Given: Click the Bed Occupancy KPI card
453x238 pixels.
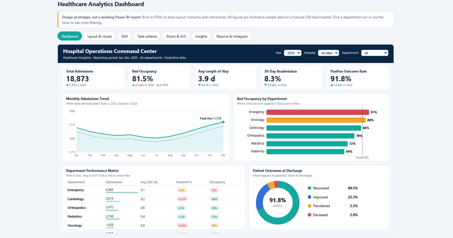Looking at the screenshot, I should point(159,78).
